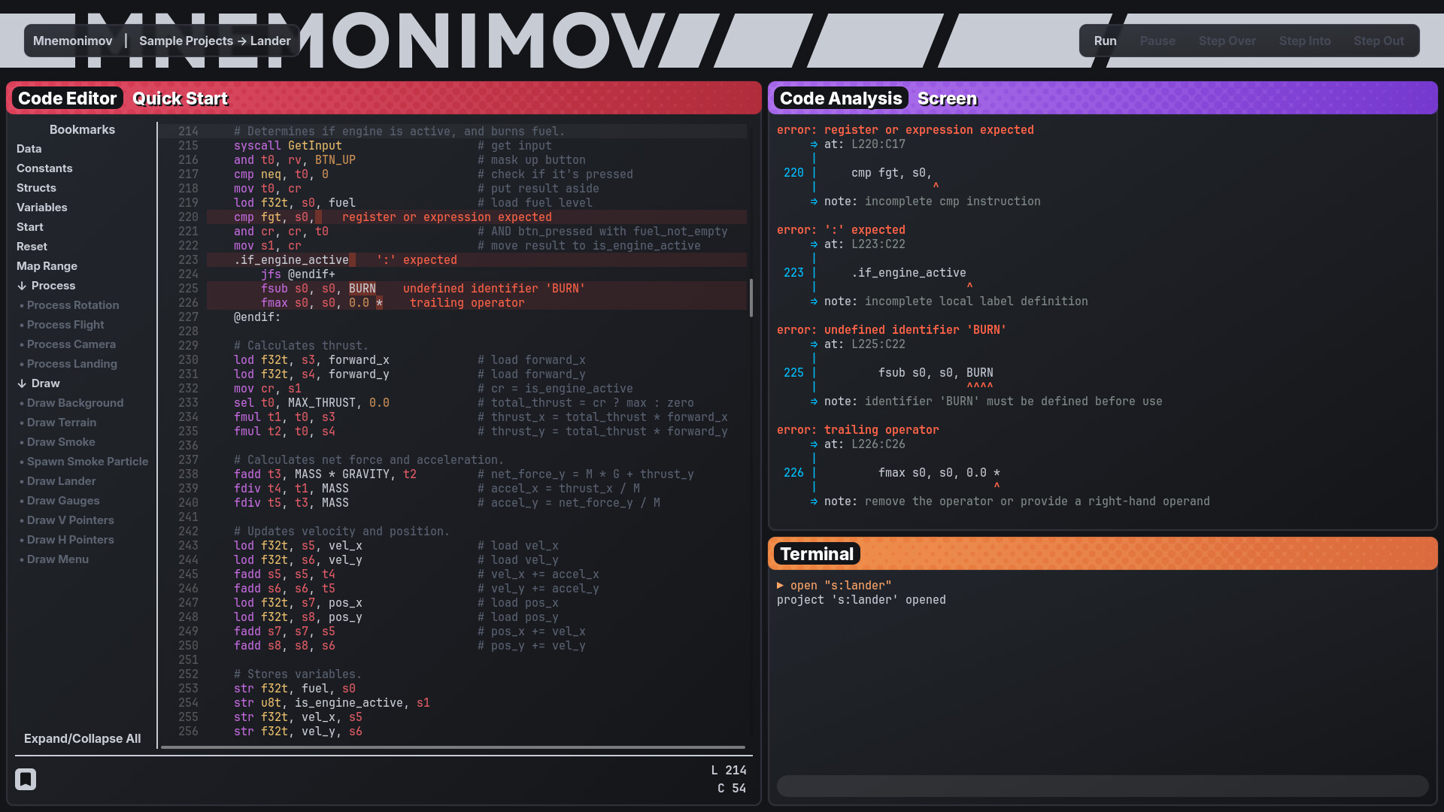The height and width of the screenshot is (812, 1444).
Task: Open the Sample Projects Lander breadcrumb
Action: click(214, 41)
